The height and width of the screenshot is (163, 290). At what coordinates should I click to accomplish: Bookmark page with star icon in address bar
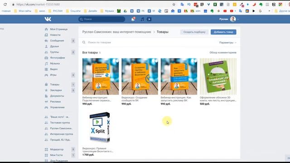(x=174, y=4)
